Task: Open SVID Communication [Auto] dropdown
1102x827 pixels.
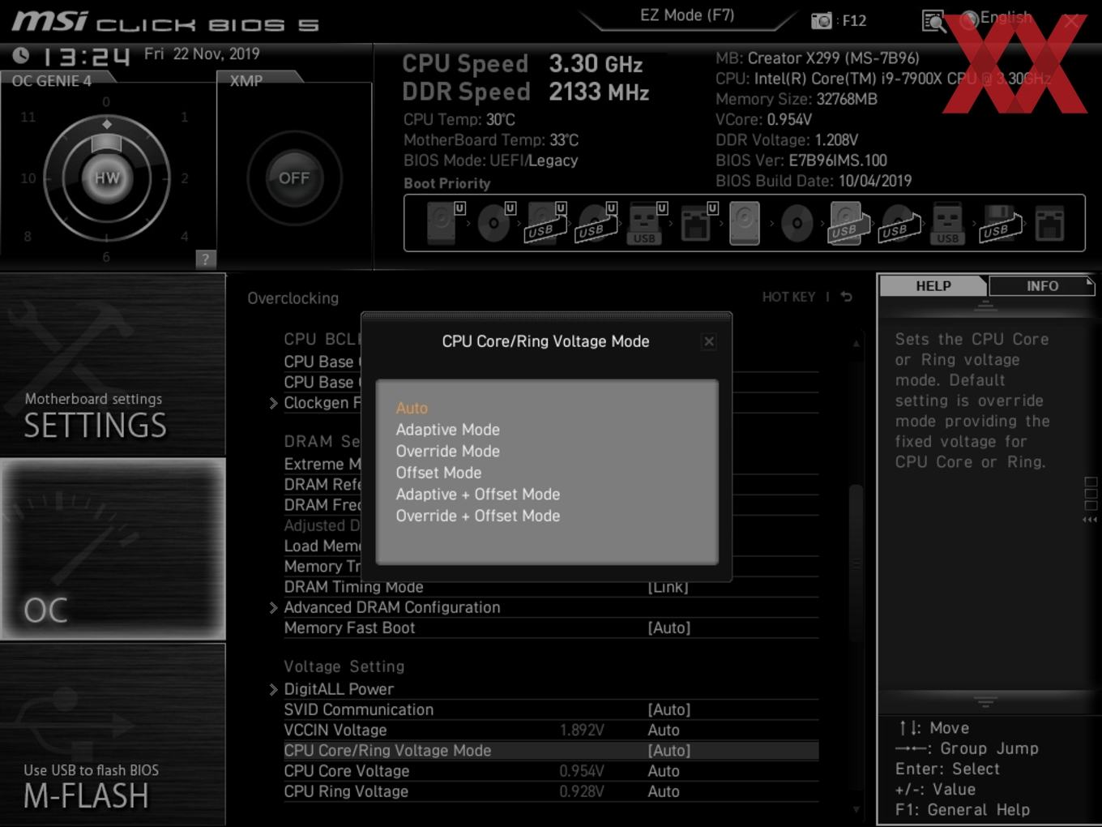Action: coord(669,709)
